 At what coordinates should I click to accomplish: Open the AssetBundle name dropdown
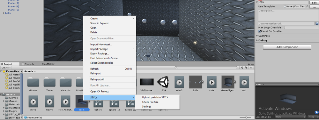coord(291,117)
